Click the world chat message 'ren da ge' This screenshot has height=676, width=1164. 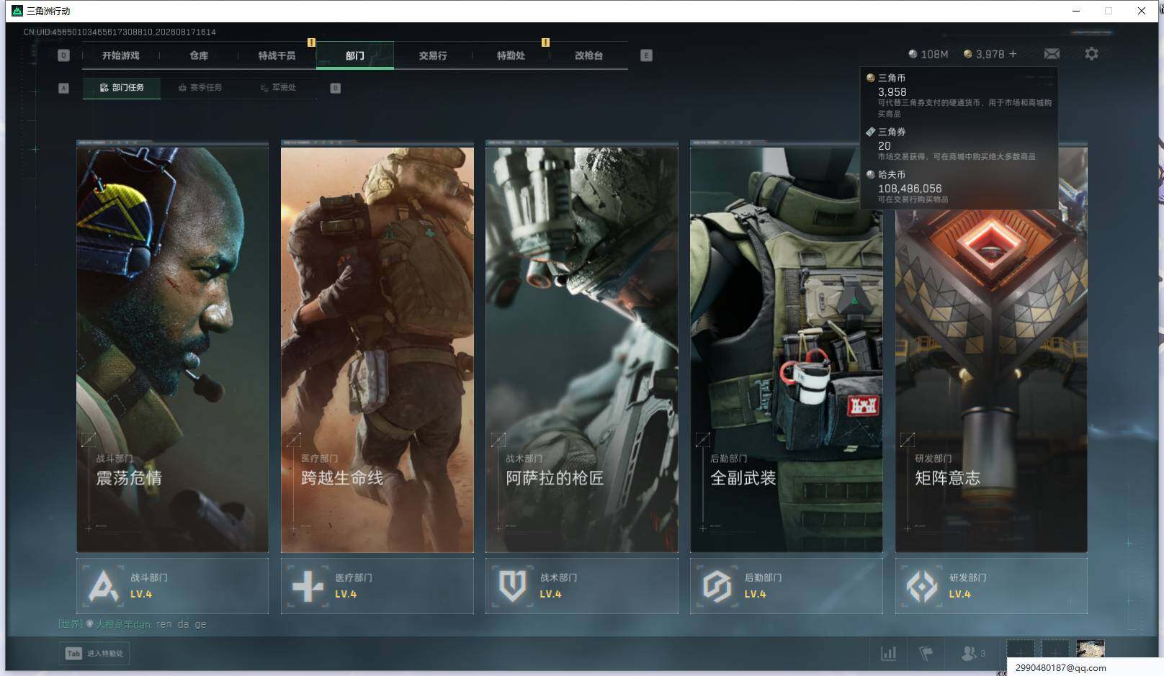point(182,624)
